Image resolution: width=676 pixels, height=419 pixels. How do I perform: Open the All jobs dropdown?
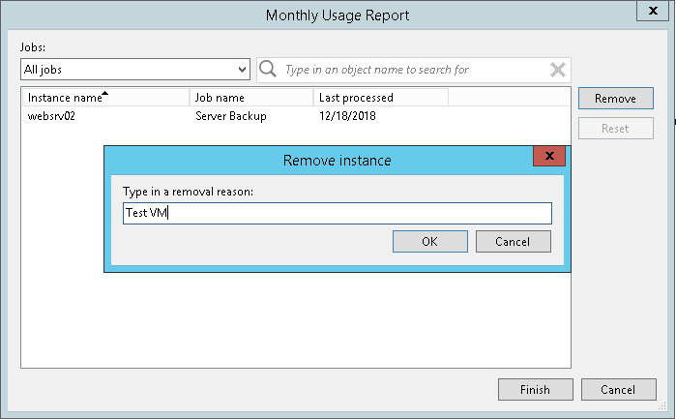[135, 70]
